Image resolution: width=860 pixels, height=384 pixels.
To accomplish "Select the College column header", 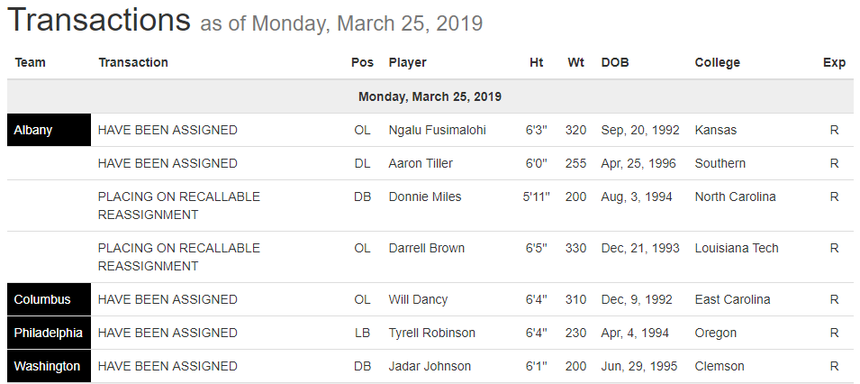I will (717, 62).
